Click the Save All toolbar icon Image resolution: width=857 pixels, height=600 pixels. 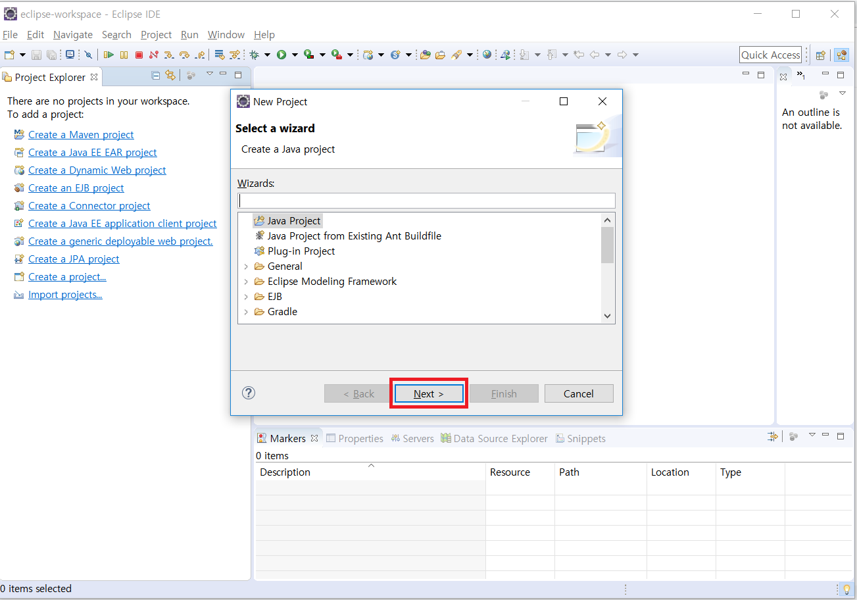51,55
